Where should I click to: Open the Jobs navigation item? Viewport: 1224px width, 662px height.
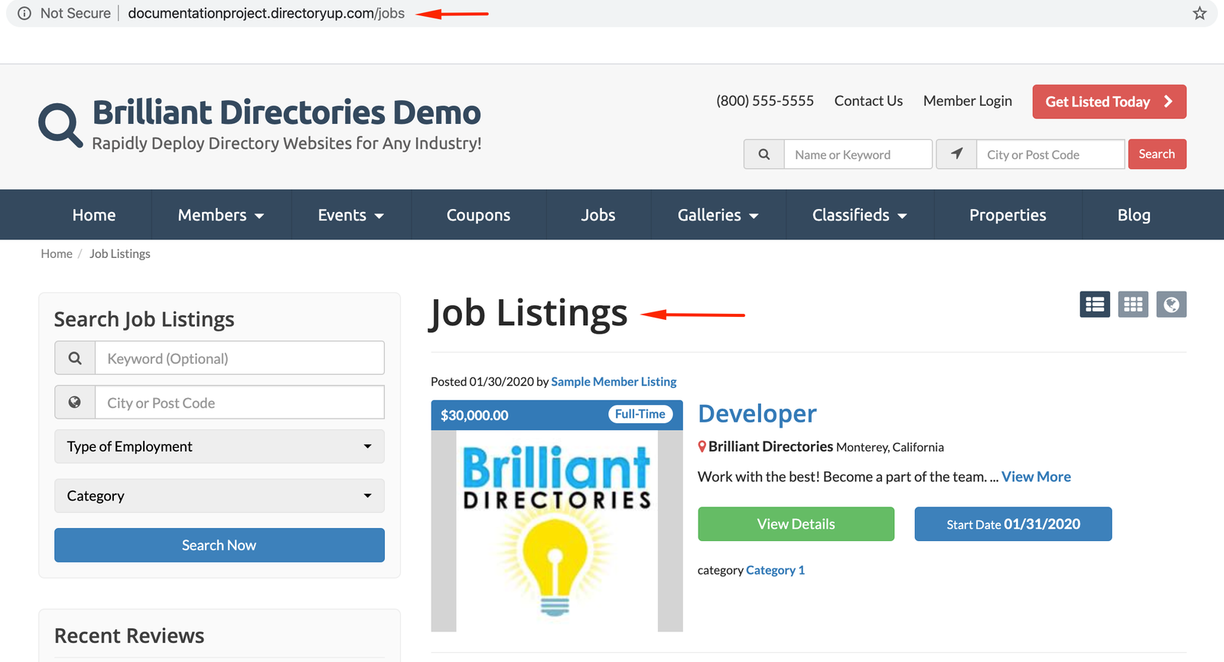(x=598, y=215)
